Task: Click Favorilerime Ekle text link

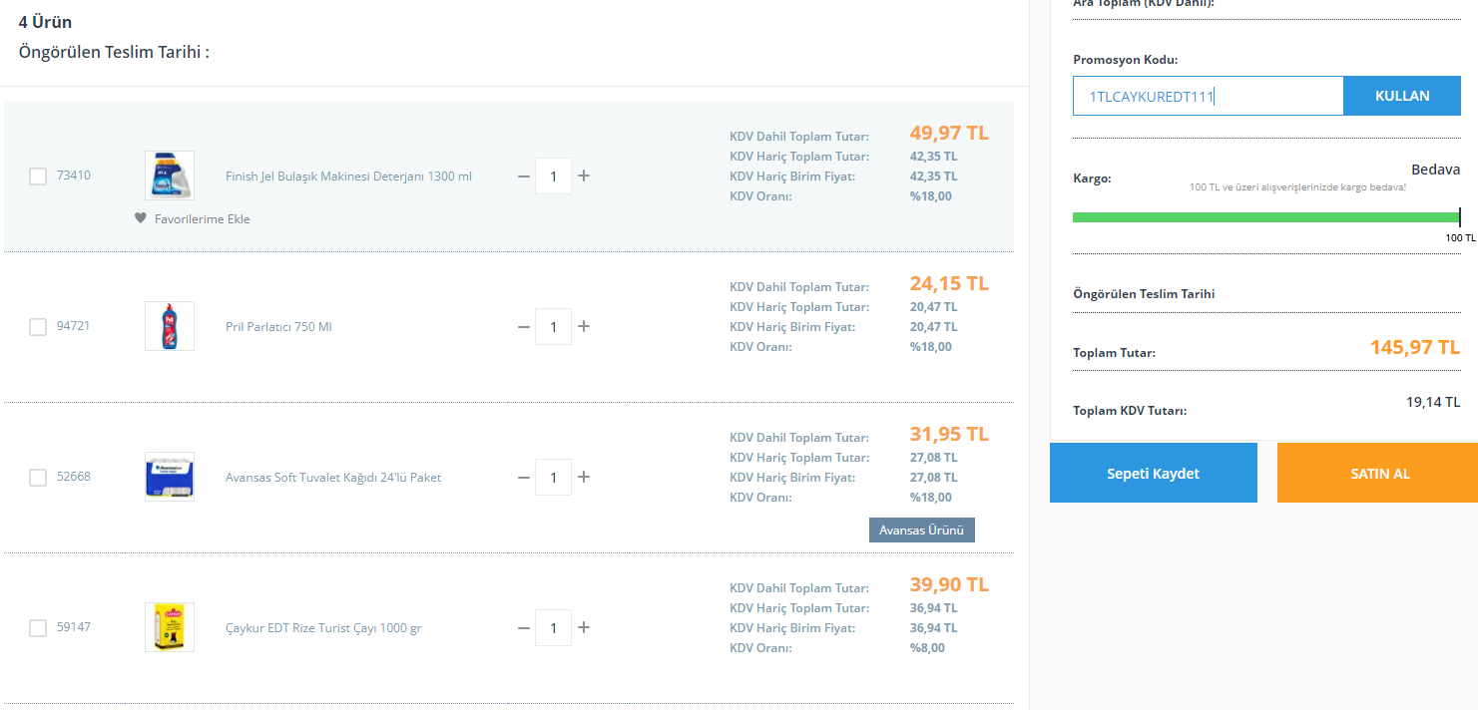Action: click(x=203, y=219)
